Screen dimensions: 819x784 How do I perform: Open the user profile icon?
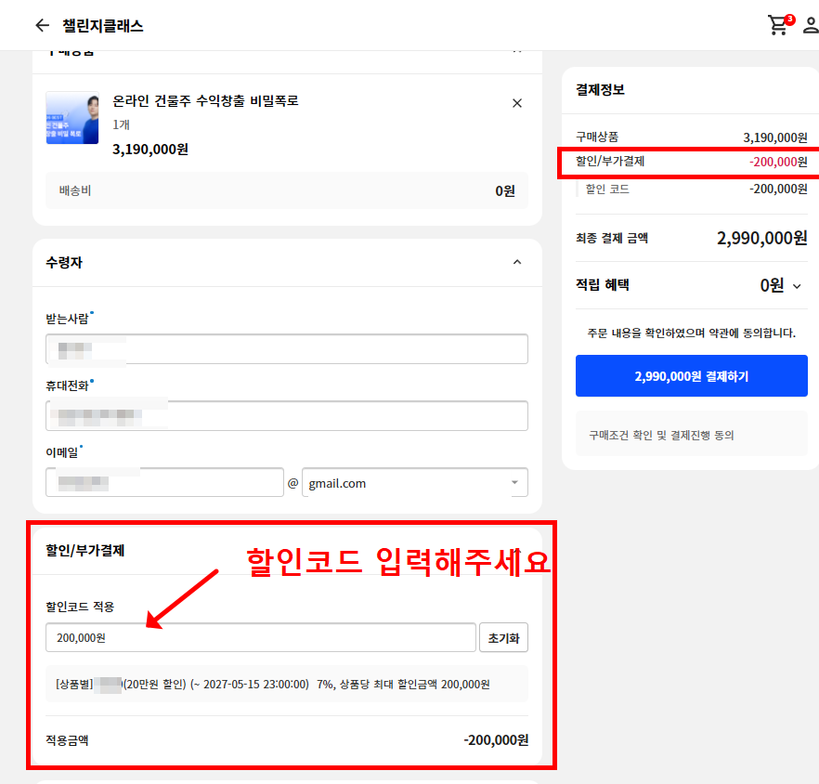[x=811, y=25]
